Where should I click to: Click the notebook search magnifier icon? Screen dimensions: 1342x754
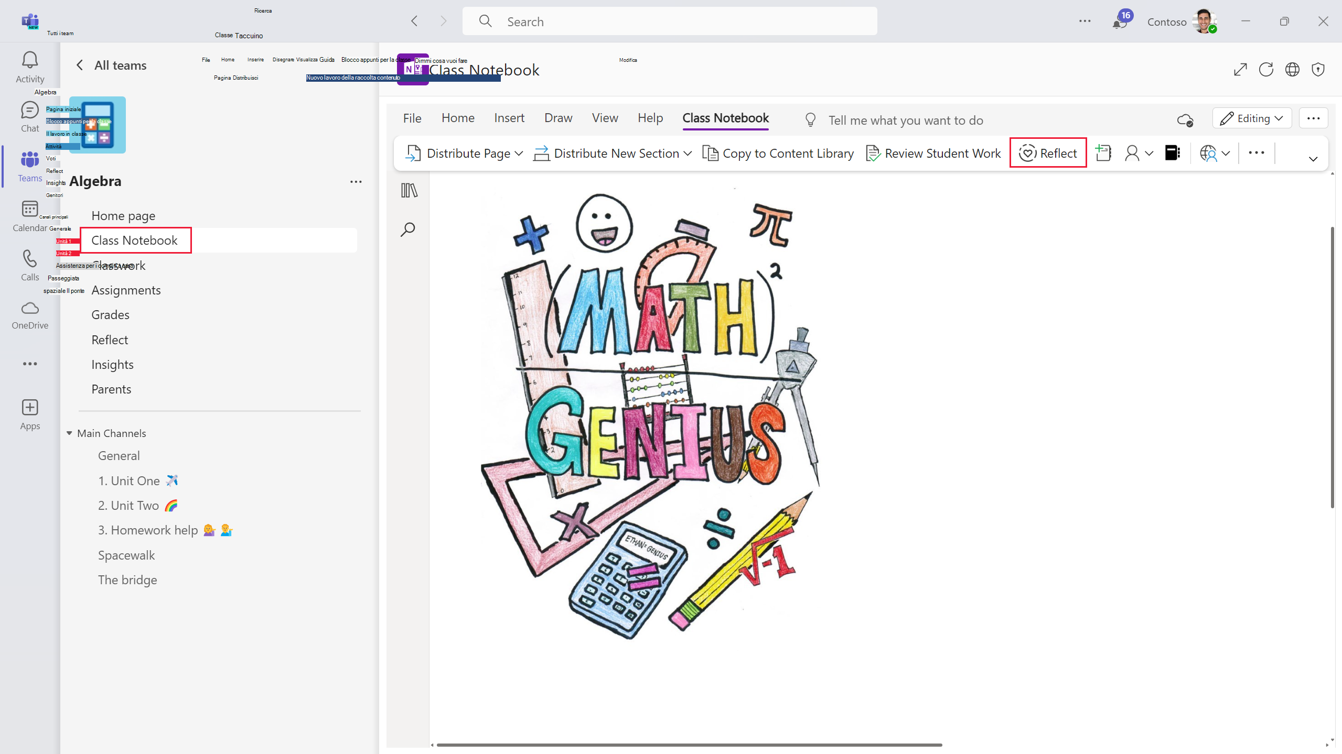click(x=408, y=230)
